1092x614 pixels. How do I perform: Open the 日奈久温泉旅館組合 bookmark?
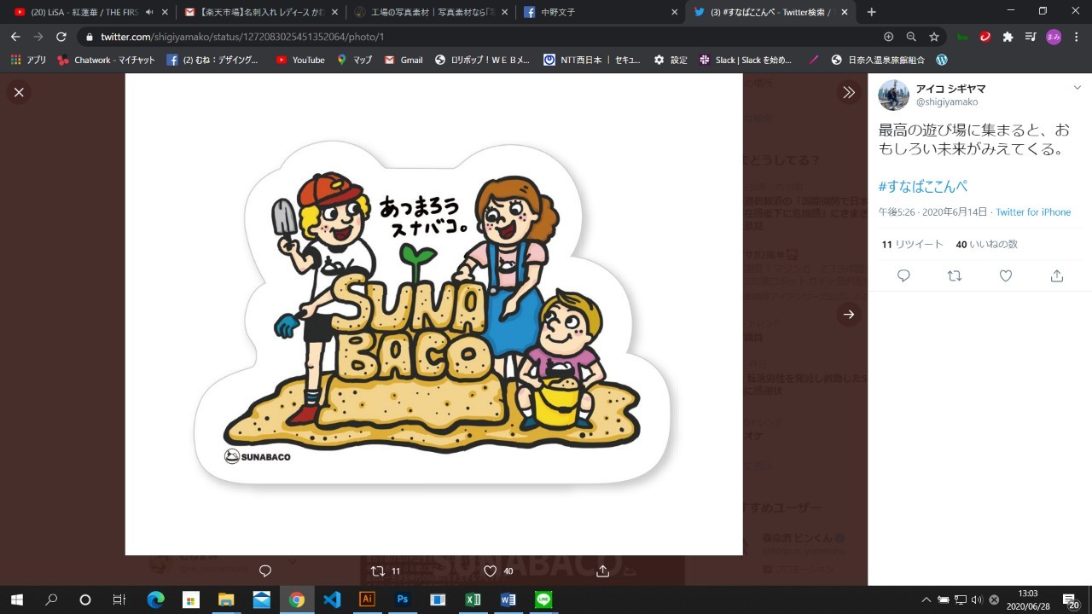[x=879, y=60]
